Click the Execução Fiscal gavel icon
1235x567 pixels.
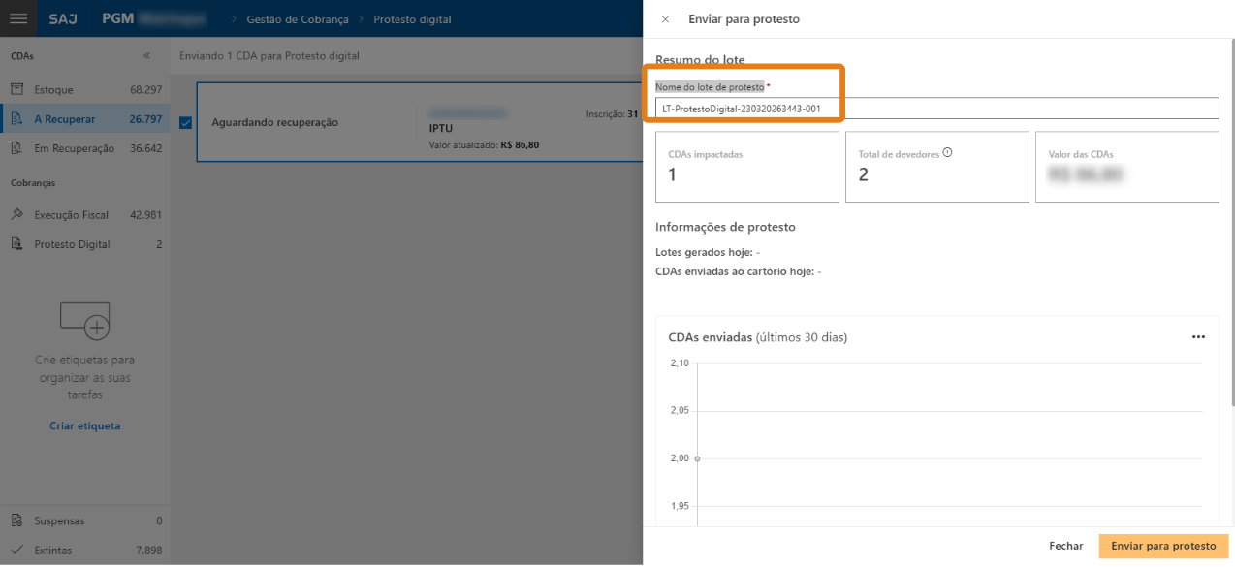[x=16, y=214]
